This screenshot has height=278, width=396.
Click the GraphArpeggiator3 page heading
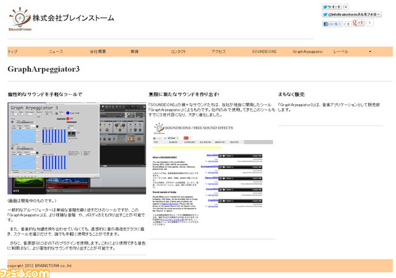(43, 69)
